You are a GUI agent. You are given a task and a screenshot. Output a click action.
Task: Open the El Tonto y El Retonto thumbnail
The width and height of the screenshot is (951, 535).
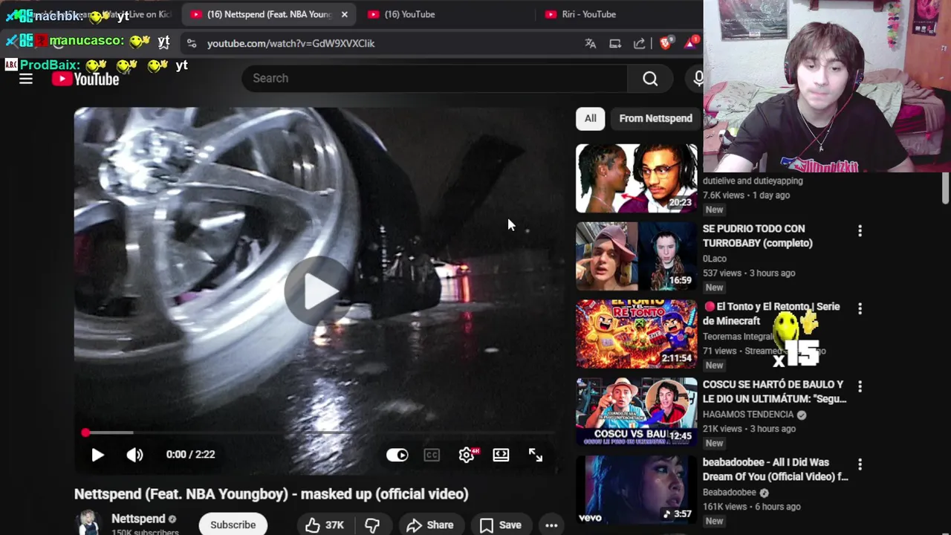637,334
